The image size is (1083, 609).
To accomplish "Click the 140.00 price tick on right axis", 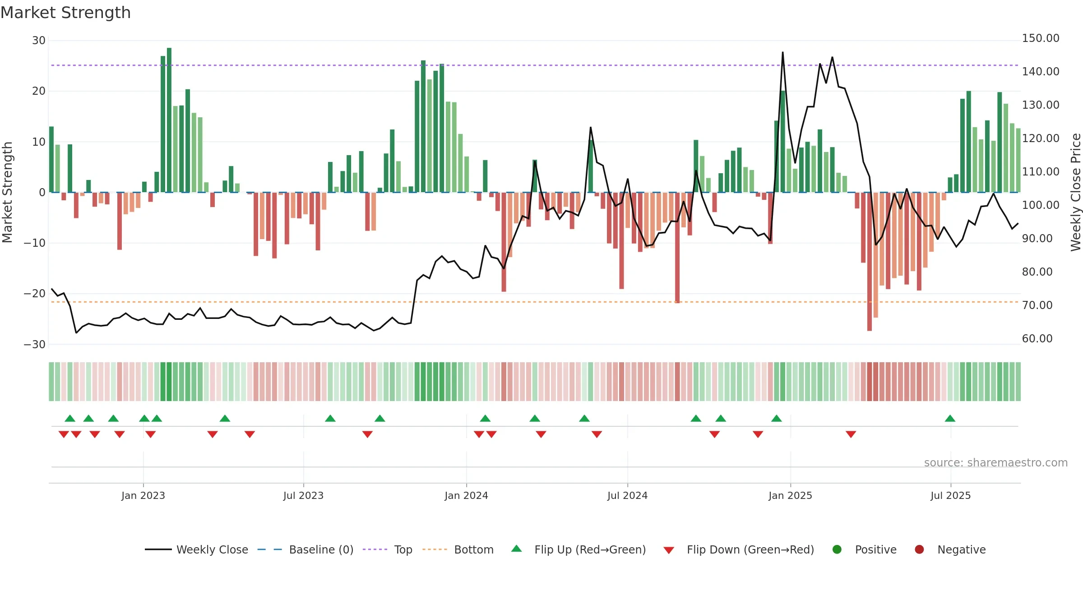I will [1041, 72].
